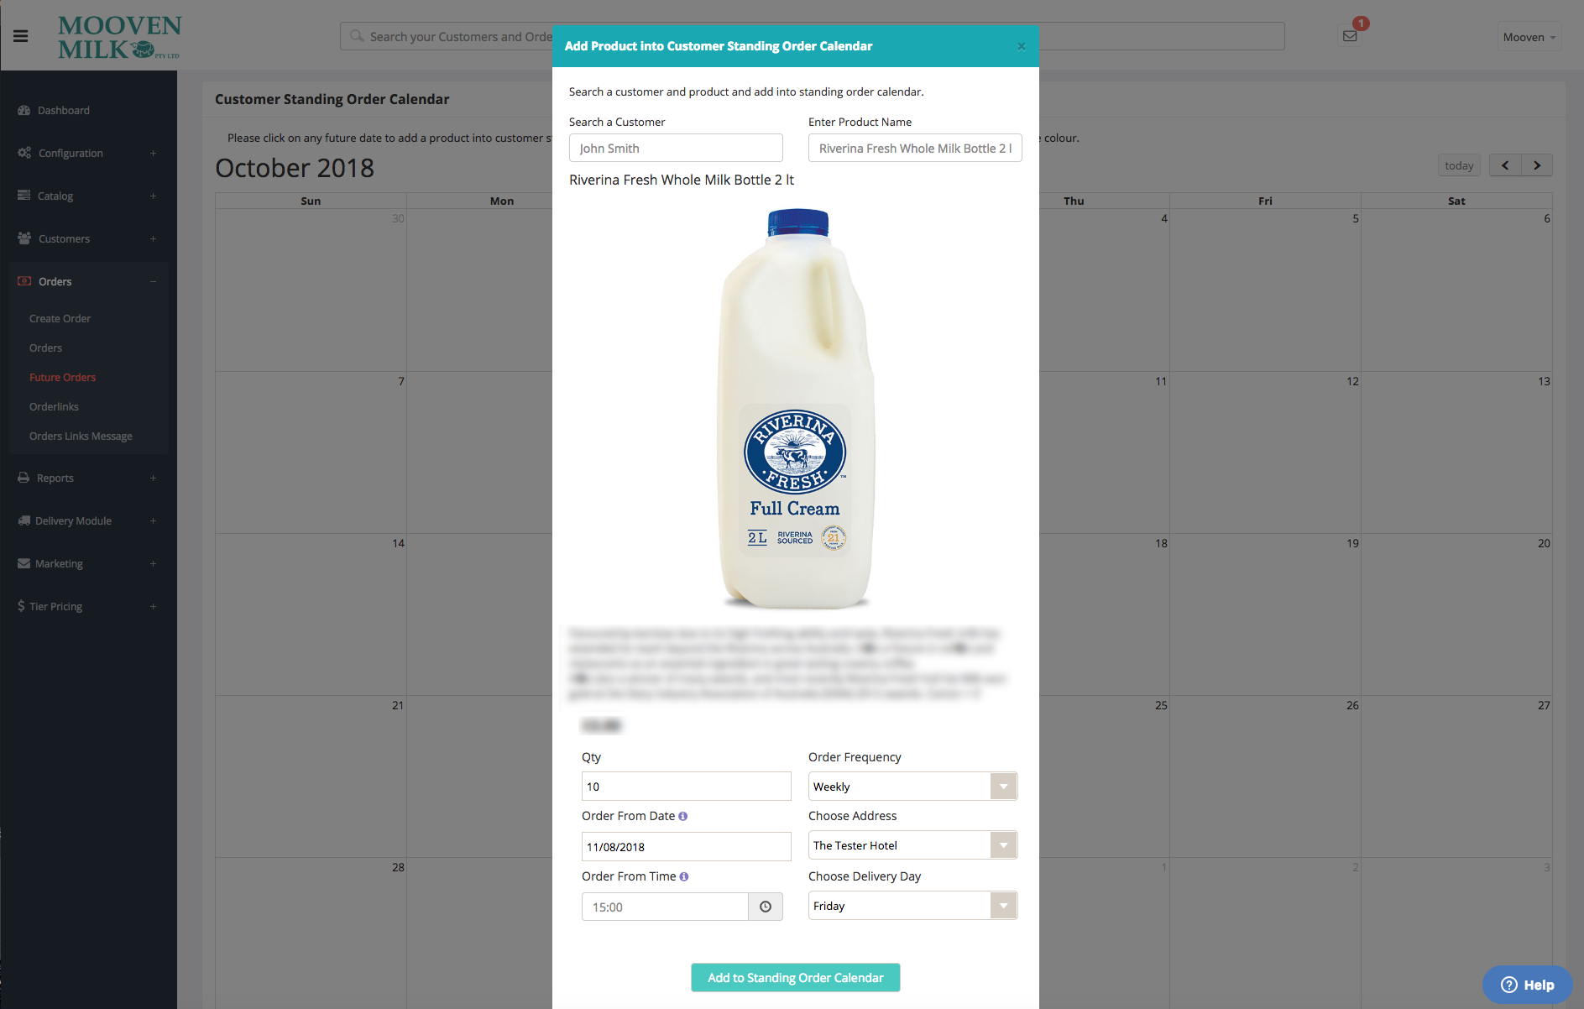Click the Qty input field
The height and width of the screenshot is (1009, 1584).
pos(687,787)
